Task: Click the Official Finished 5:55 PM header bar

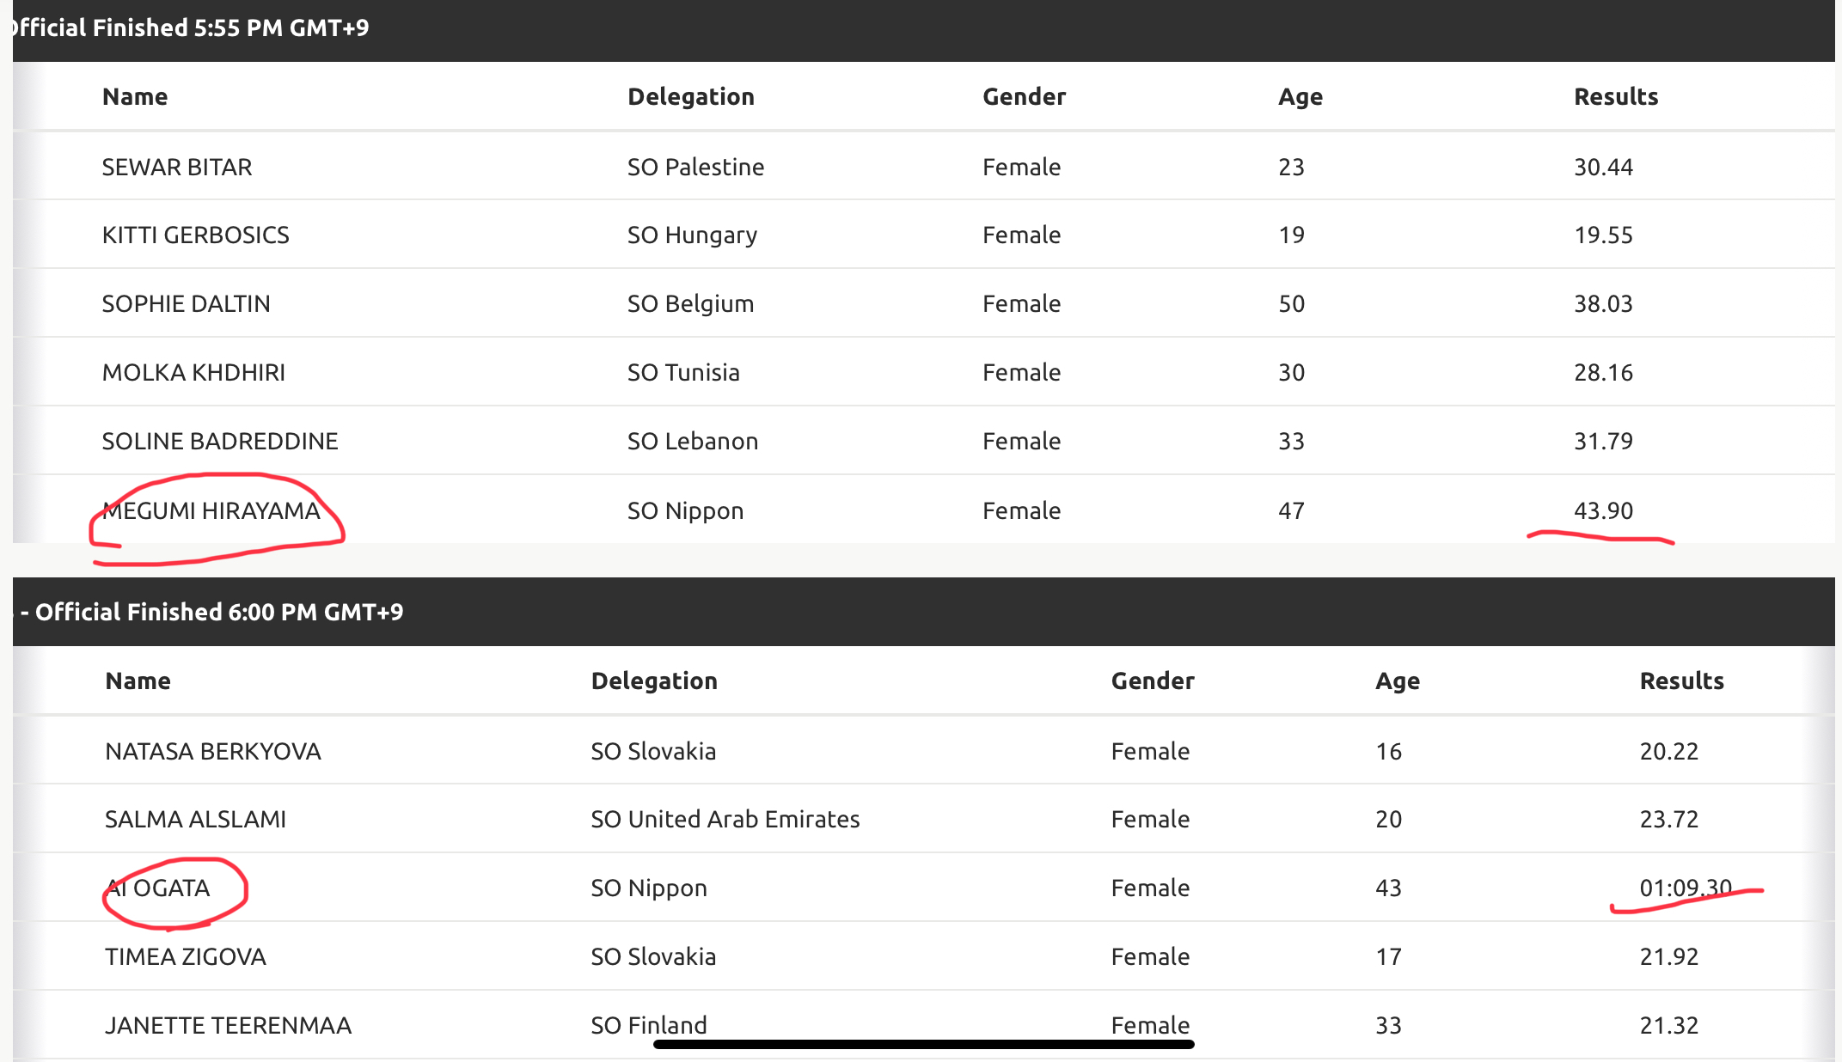Action: (924, 29)
